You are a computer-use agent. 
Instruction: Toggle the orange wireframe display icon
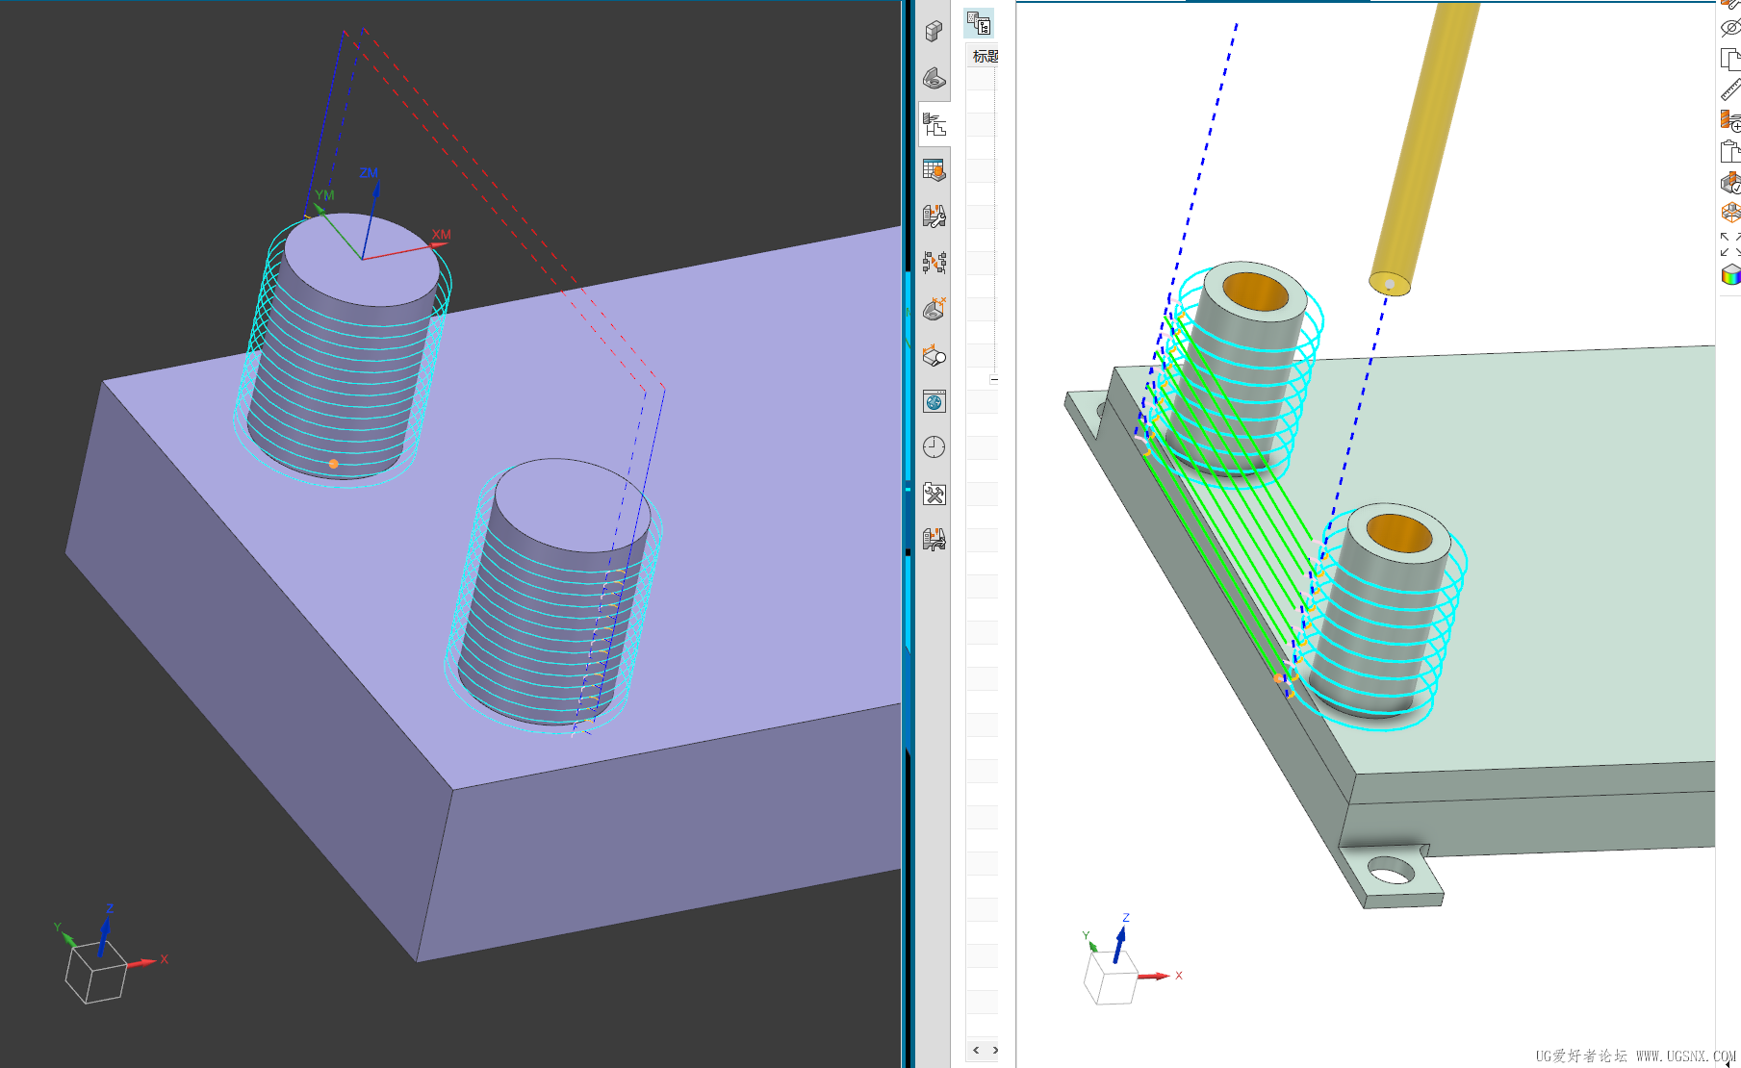1729,213
